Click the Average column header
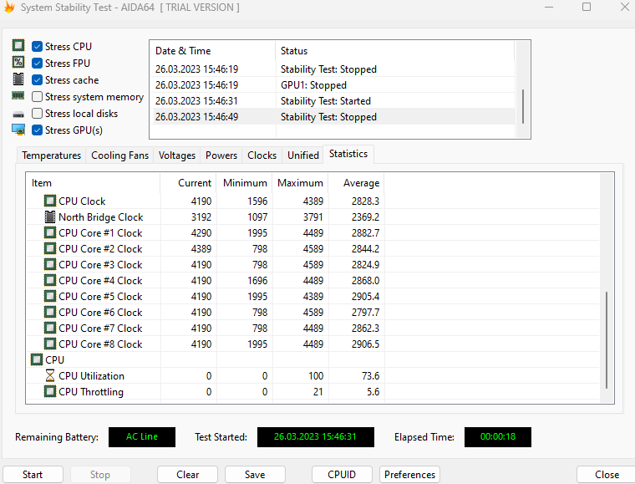 click(357, 183)
